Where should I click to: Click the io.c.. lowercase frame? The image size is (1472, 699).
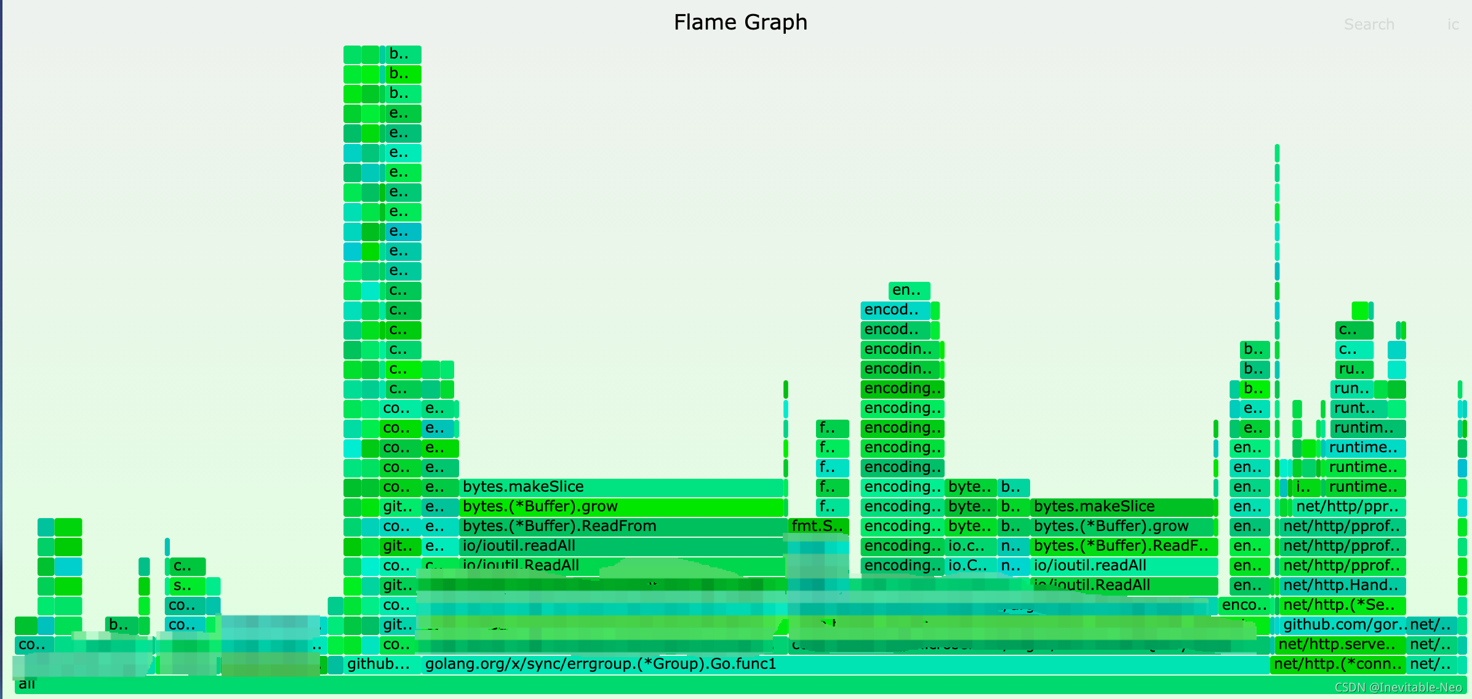(x=970, y=546)
